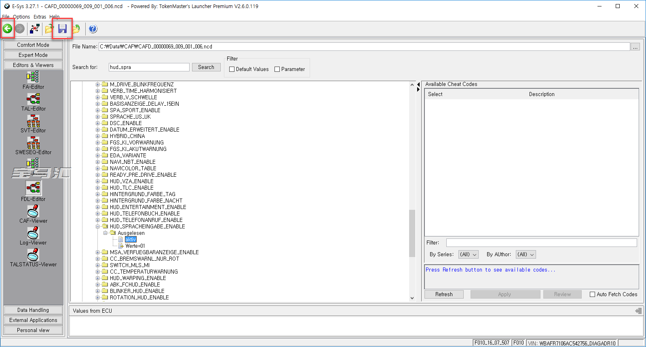
Task: Open the Extras menu
Action: 40,17
